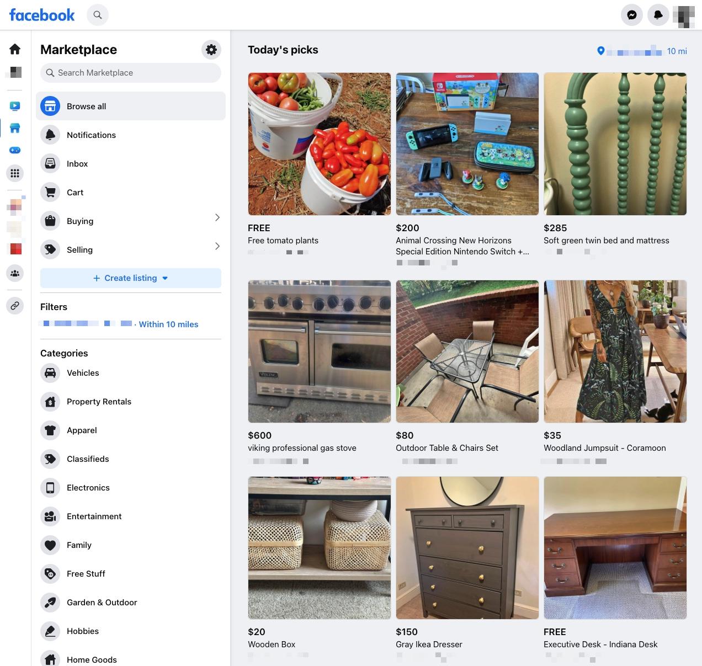The height and width of the screenshot is (666, 702).
Task: Click the Search Marketplace field
Action: pyautogui.click(x=131, y=73)
